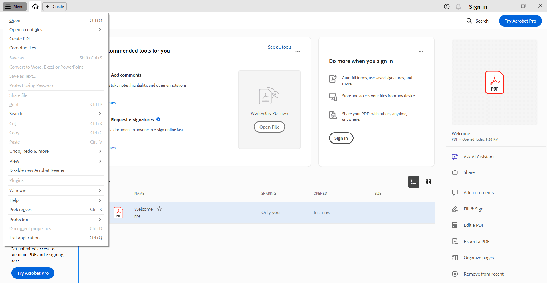
Task: Open more options on sign-in card
Action: pyautogui.click(x=421, y=51)
